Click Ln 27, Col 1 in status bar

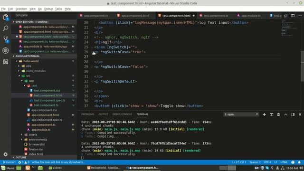[239, 162]
